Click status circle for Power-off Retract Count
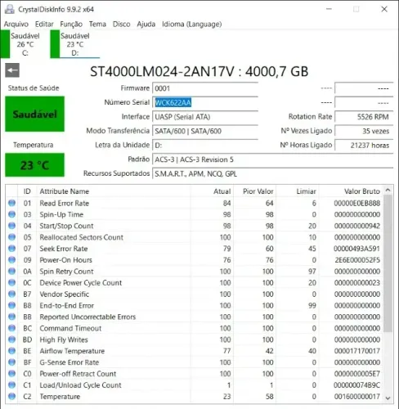 pyautogui.click(x=11, y=374)
